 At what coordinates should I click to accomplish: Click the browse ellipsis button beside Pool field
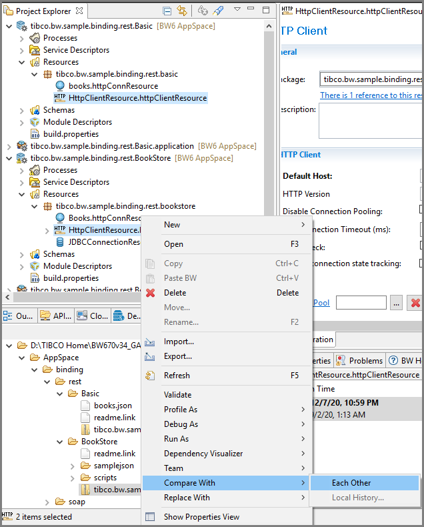click(x=397, y=302)
